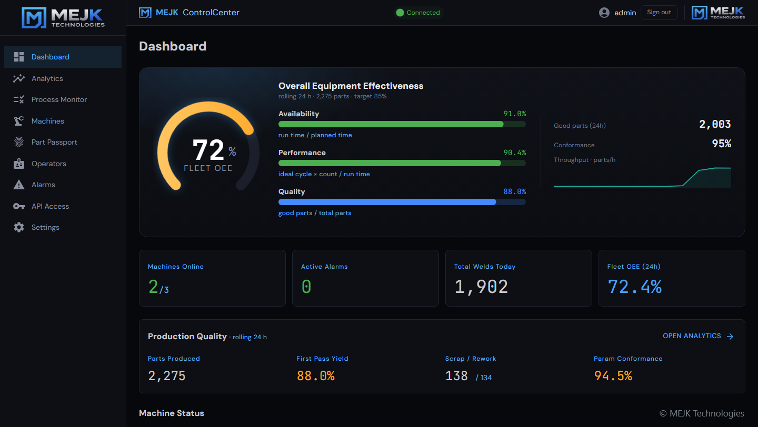The height and width of the screenshot is (427, 758).
Task: Click the 91.0% Availability percentage
Action: pyautogui.click(x=514, y=114)
